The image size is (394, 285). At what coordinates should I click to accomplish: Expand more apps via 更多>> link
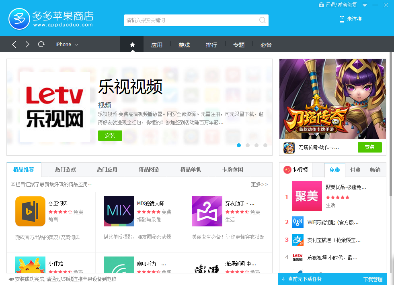[259, 184]
